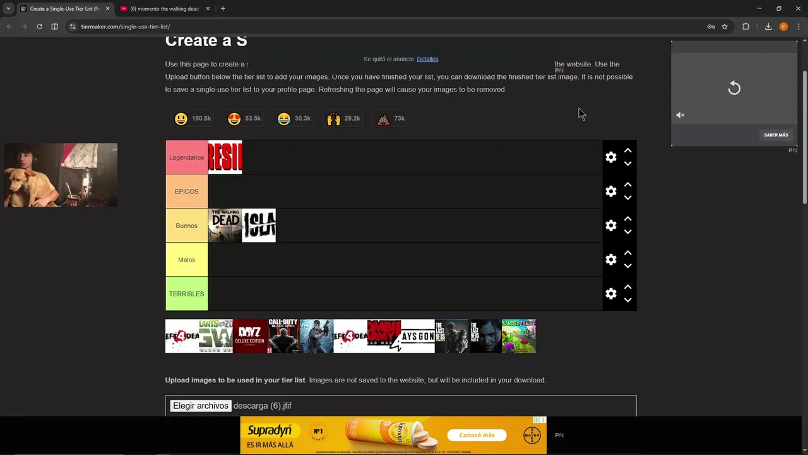Go back with browser back arrow
This screenshot has height=455, width=808.
click(9, 27)
